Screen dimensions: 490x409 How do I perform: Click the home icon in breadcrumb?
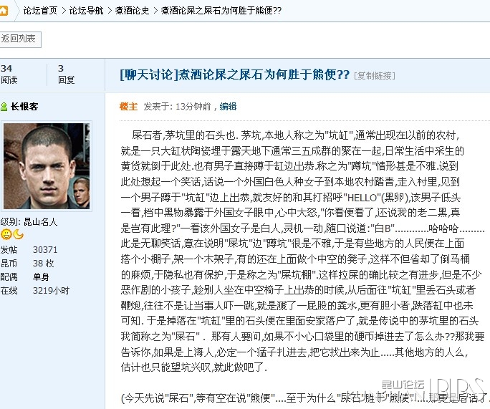pos(3,11)
